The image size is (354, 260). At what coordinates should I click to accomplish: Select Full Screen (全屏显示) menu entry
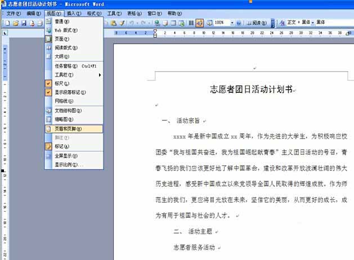pos(74,156)
